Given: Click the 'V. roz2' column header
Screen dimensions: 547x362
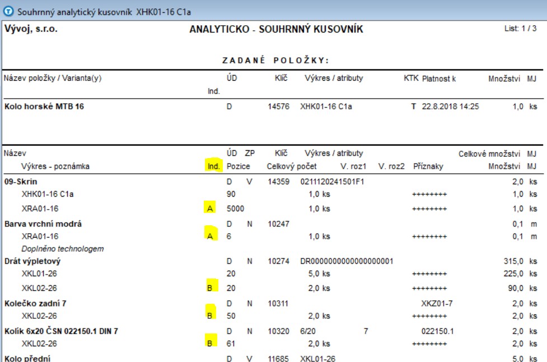Looking at the screenshot, I should click(391, 166).
